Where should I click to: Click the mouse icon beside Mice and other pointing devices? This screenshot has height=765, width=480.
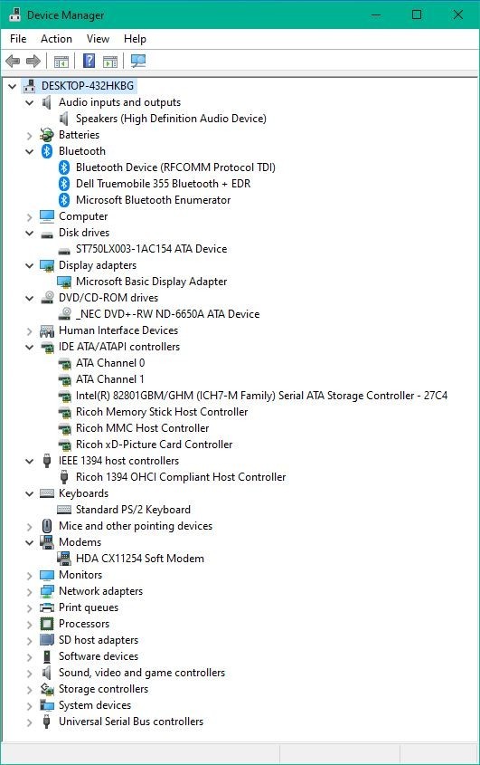47,526
